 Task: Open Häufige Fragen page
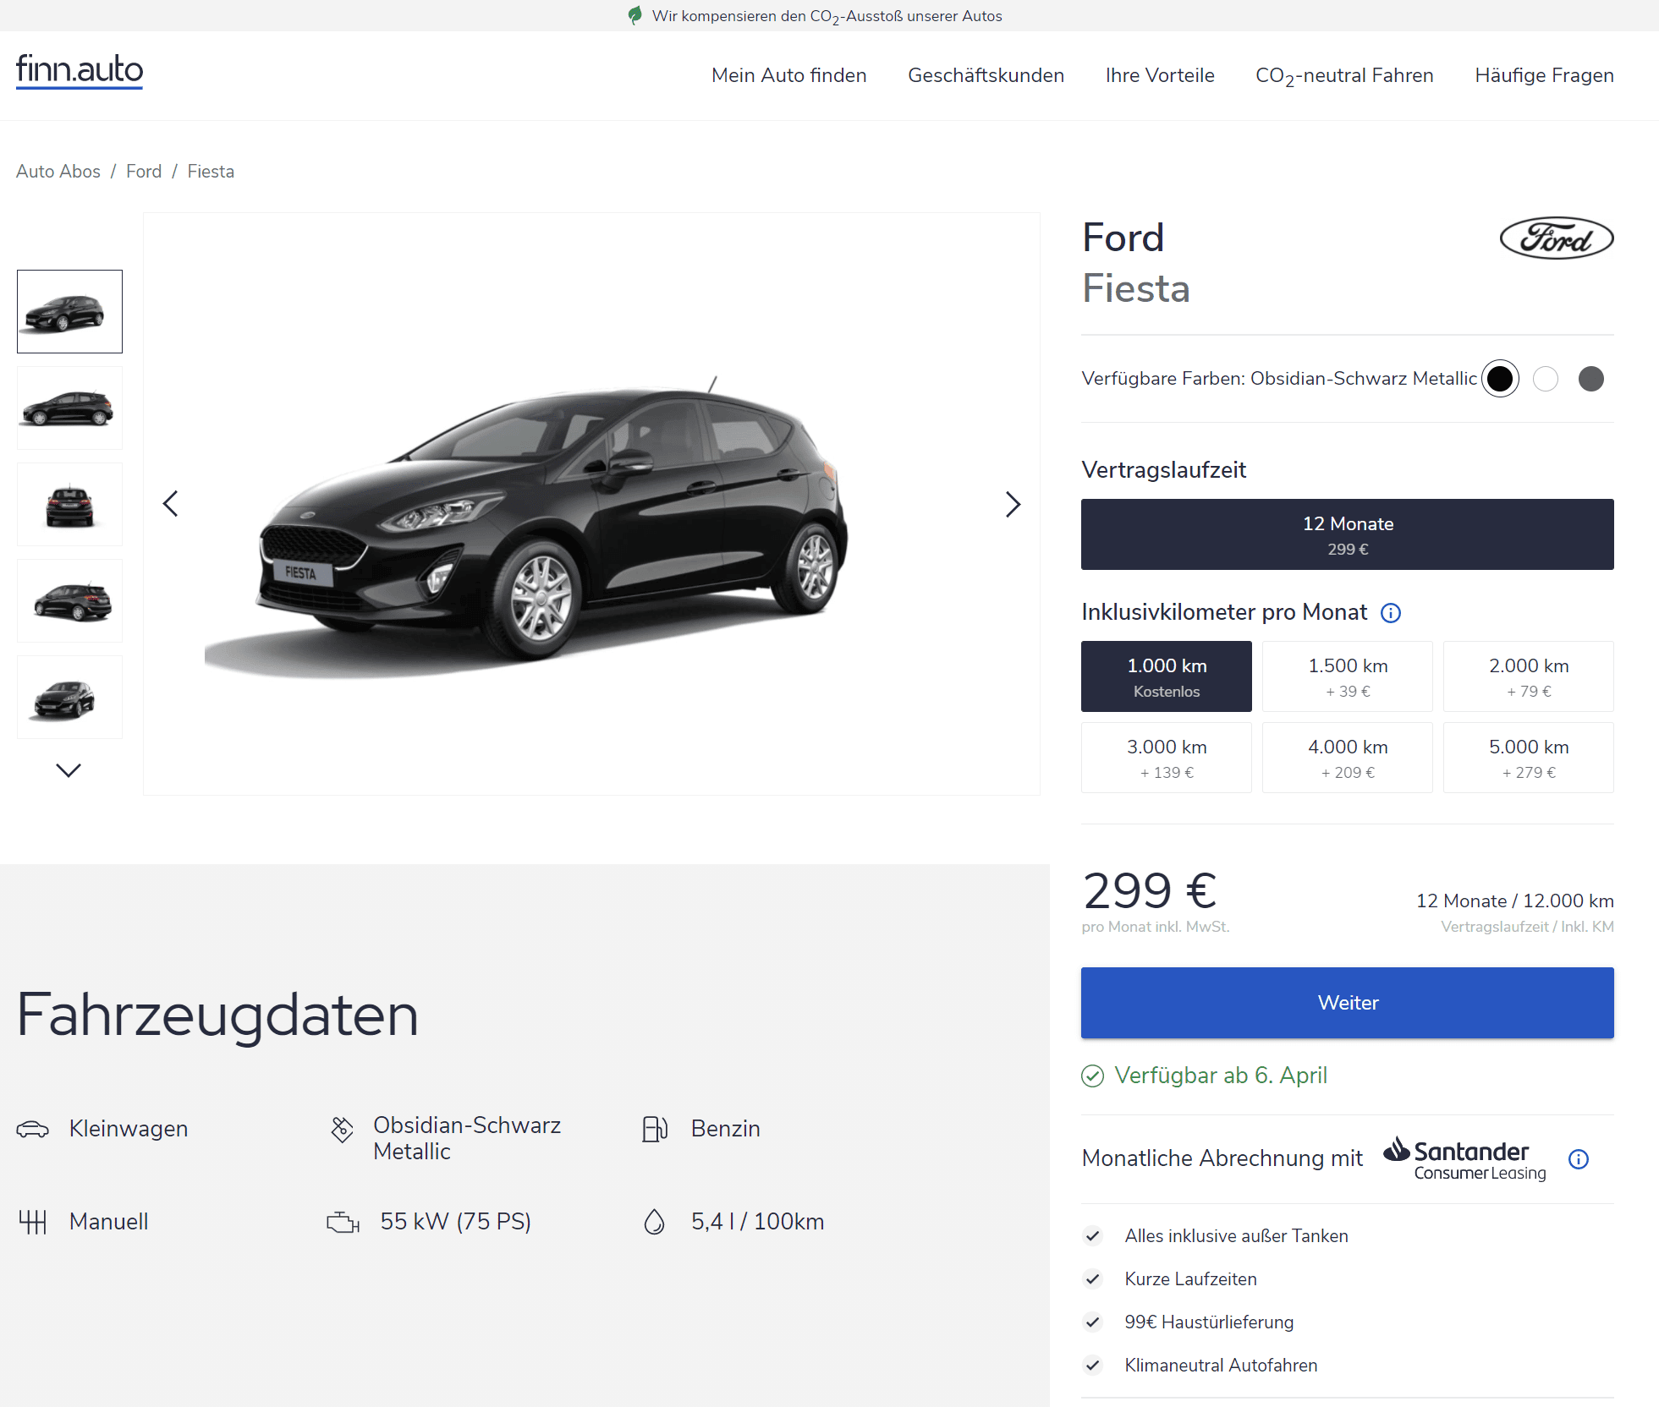[1544, 75]
